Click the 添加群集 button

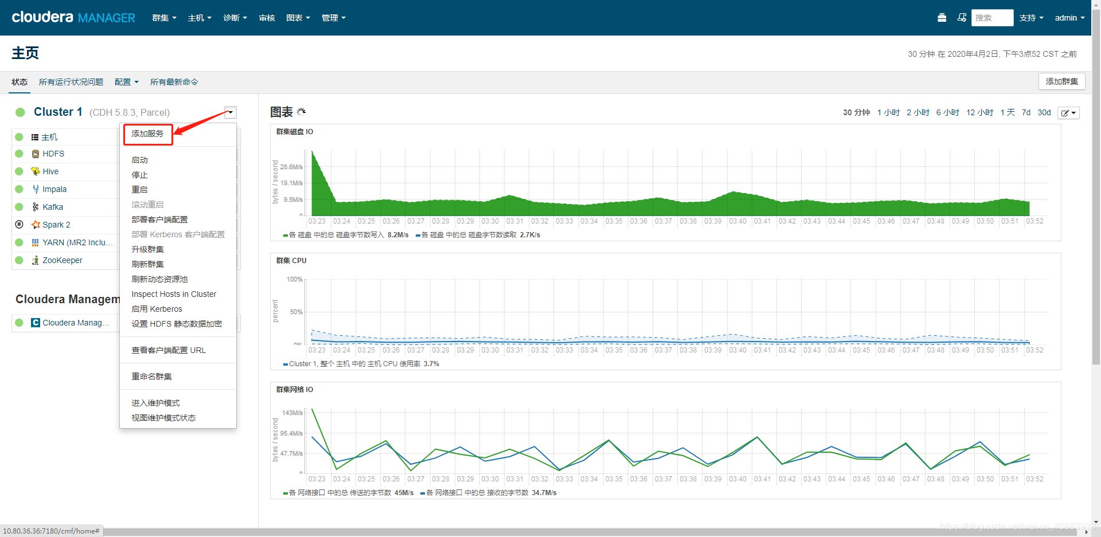tap(1061, 81)
